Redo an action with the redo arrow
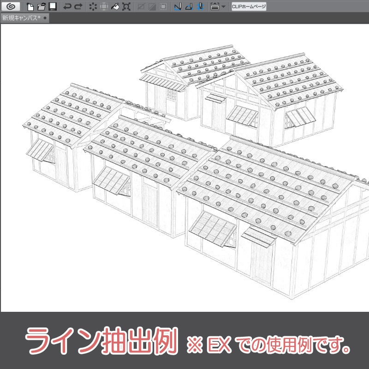Image resolution: width=369 pixels, height=369 pixels. coord(77,6)
